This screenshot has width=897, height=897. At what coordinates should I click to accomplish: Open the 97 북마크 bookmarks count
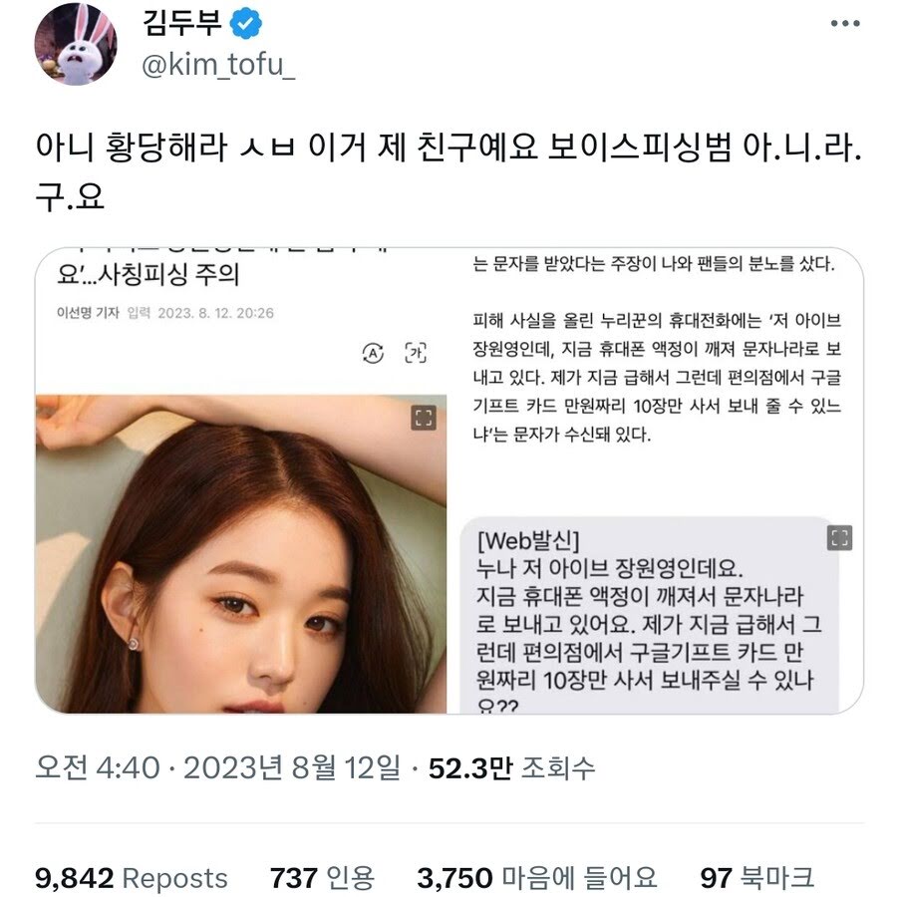(756, 878)
